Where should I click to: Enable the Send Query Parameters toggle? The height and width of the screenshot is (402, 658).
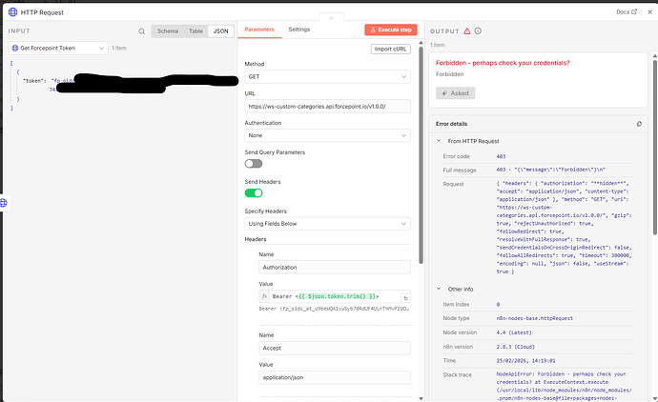[x=254, y=164]
